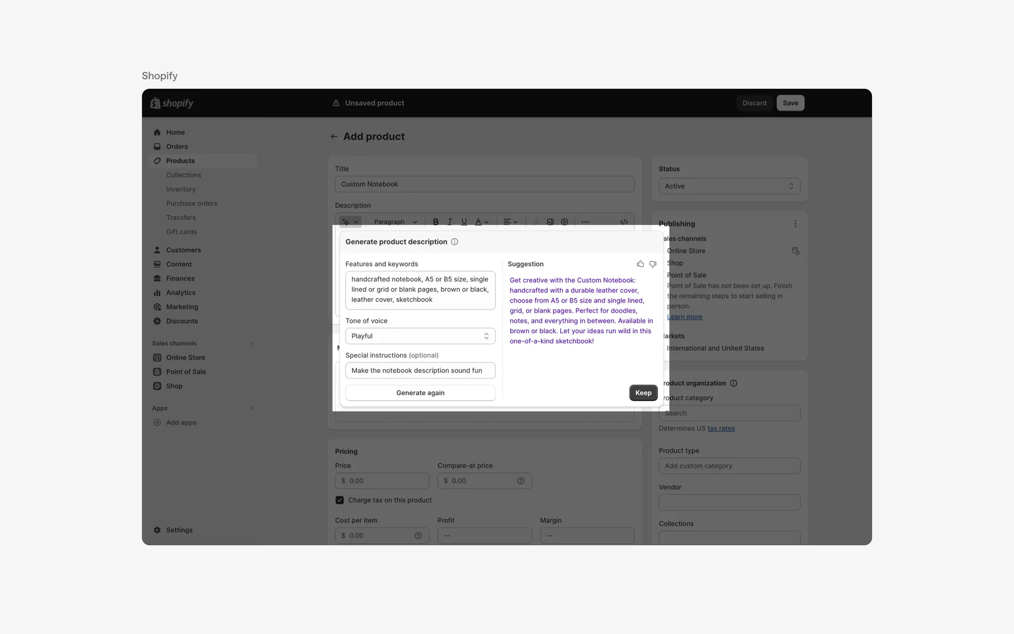The width and height of the screenshot is (1014, 634).
Task: Give thumbs up to the AI suggestion
Action: point(640,264)
